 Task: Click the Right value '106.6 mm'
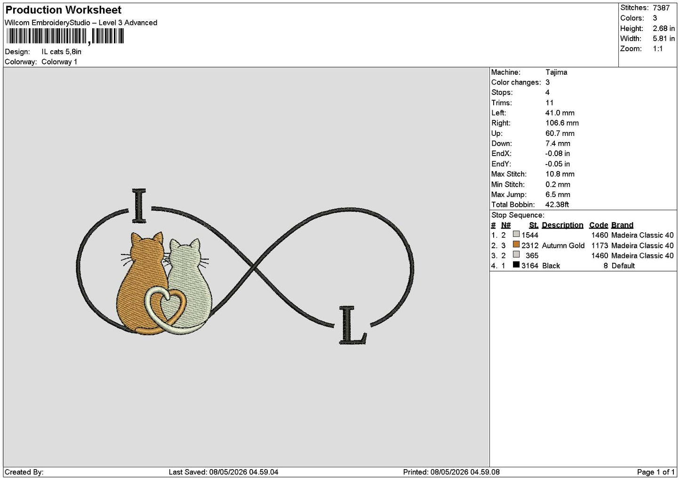tap(562, 123)
